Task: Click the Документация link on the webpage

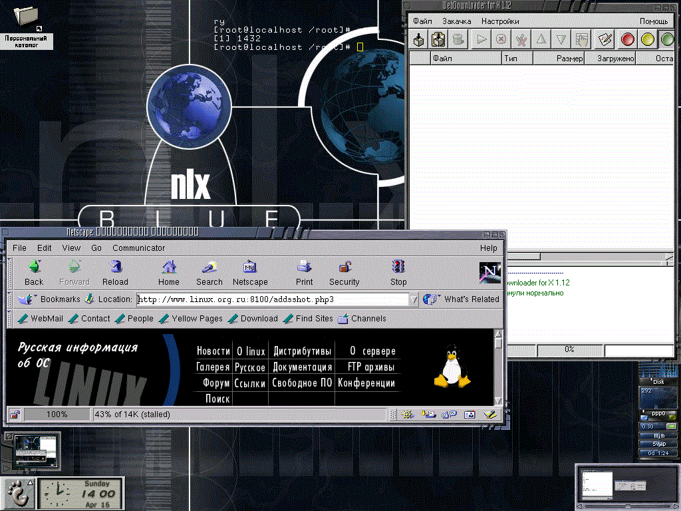Action: point(302,367)
